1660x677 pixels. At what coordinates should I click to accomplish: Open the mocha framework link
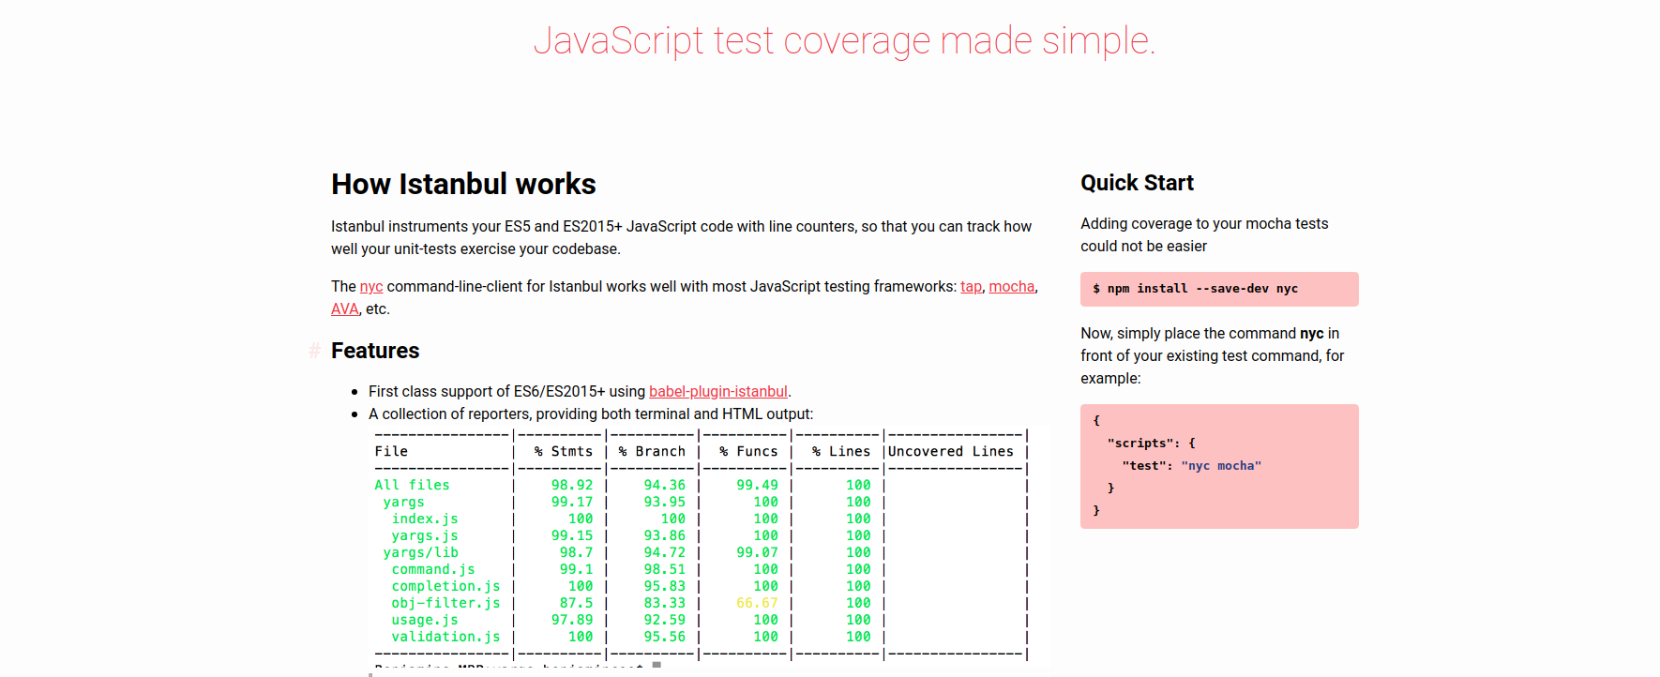[1012, 287]
